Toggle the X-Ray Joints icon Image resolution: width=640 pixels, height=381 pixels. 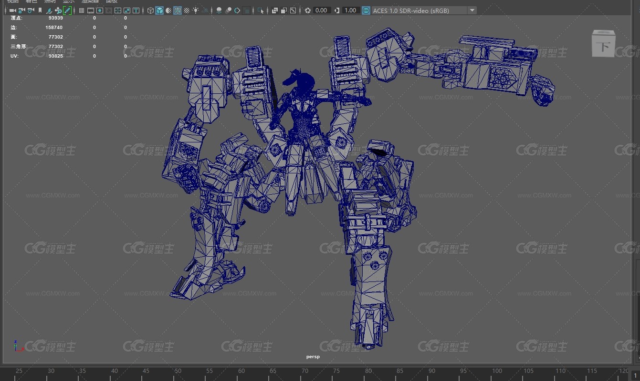point(293,10)
